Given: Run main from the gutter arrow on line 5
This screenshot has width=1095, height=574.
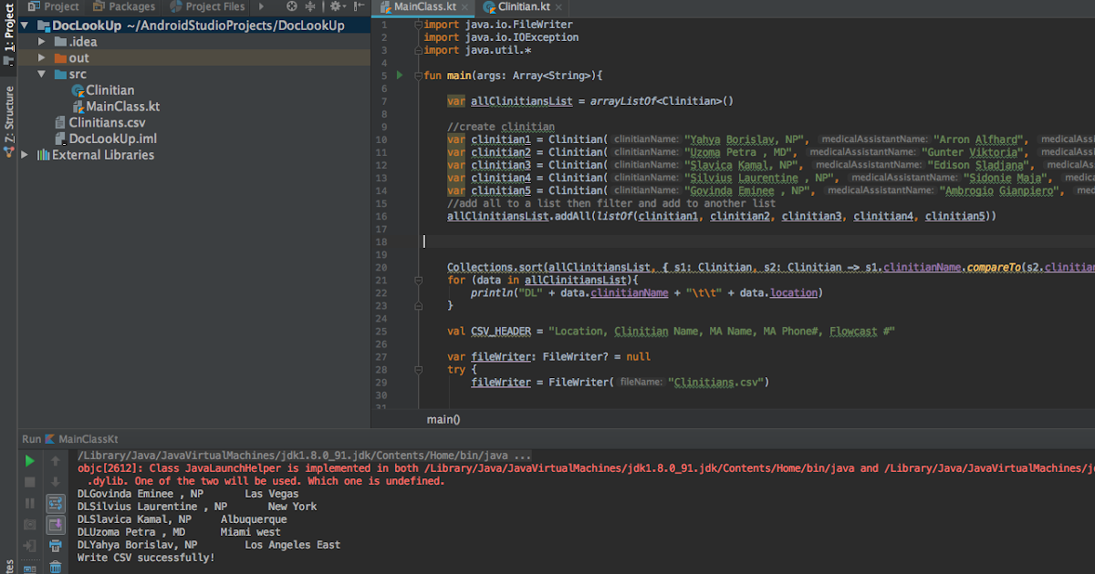Looking at the screenshot, I should (x=400, y=76).
